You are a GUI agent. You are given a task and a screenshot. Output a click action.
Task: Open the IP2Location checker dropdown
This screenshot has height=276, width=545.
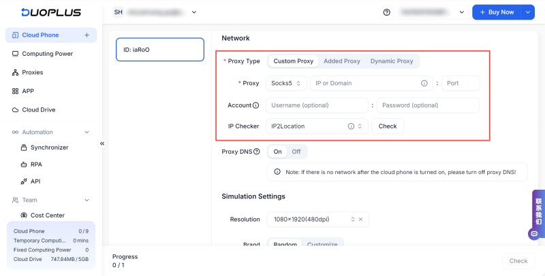[x=317, y=126]
